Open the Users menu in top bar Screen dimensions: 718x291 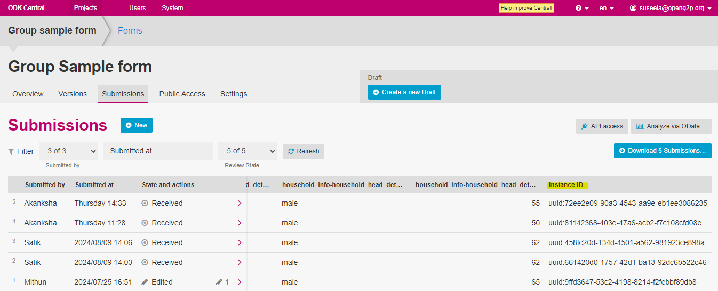[x=137, y=8]
